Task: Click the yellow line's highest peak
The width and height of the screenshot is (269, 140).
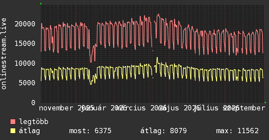Action: (x=157, y=58)
